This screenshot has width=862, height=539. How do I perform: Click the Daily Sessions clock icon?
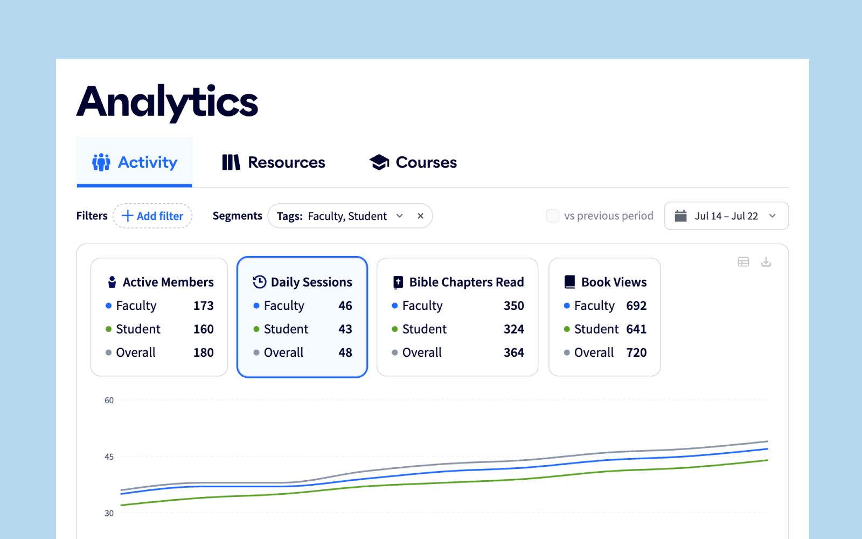click(x=260, y=282)
